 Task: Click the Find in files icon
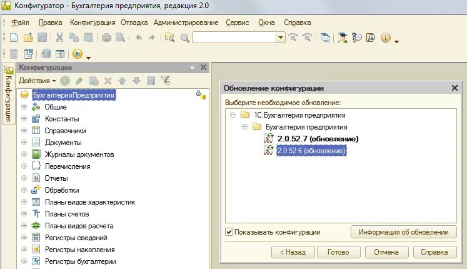click(169, 38)
